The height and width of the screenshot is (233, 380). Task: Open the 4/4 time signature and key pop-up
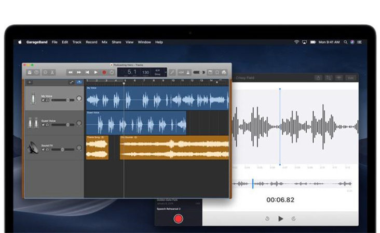tap(157, 72)
